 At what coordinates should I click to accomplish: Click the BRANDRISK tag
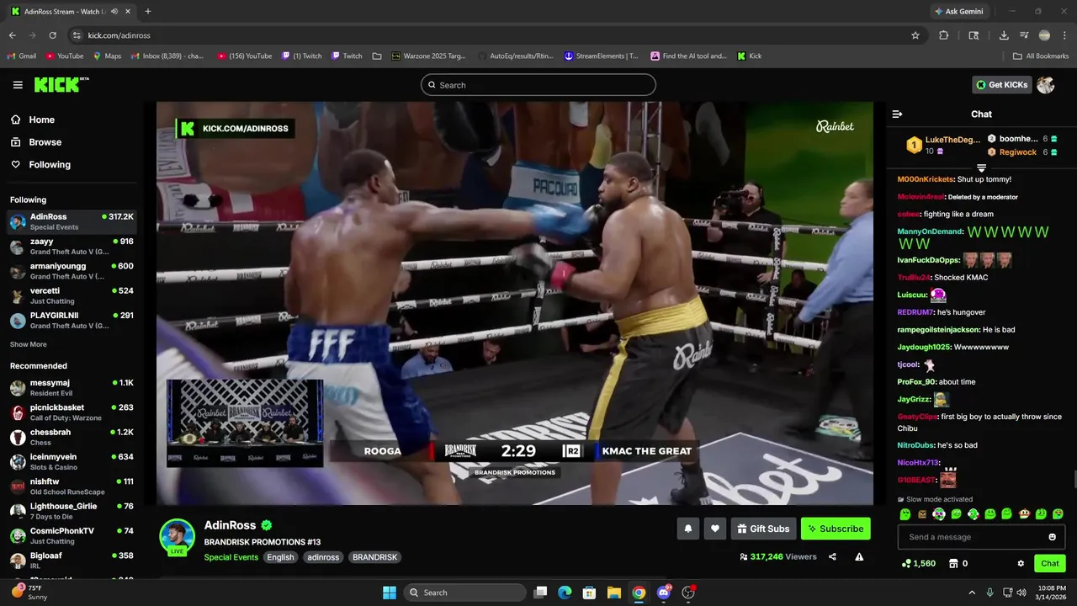click(374, 557)
